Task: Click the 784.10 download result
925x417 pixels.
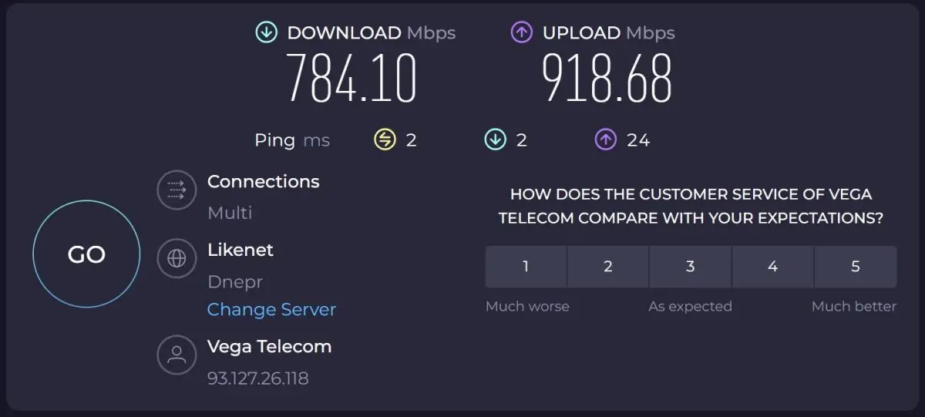Action: 352,78
